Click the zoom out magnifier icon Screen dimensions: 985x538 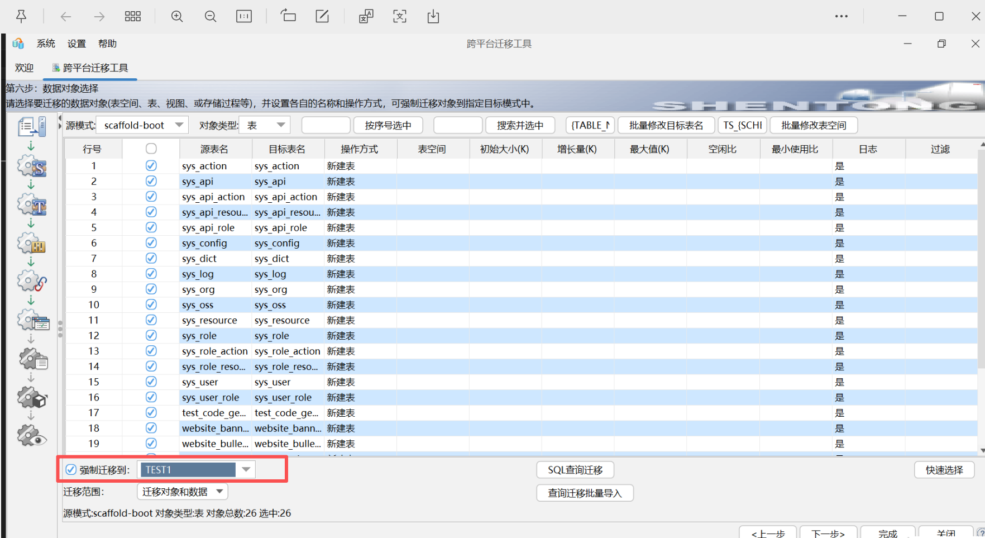[211, 16]
